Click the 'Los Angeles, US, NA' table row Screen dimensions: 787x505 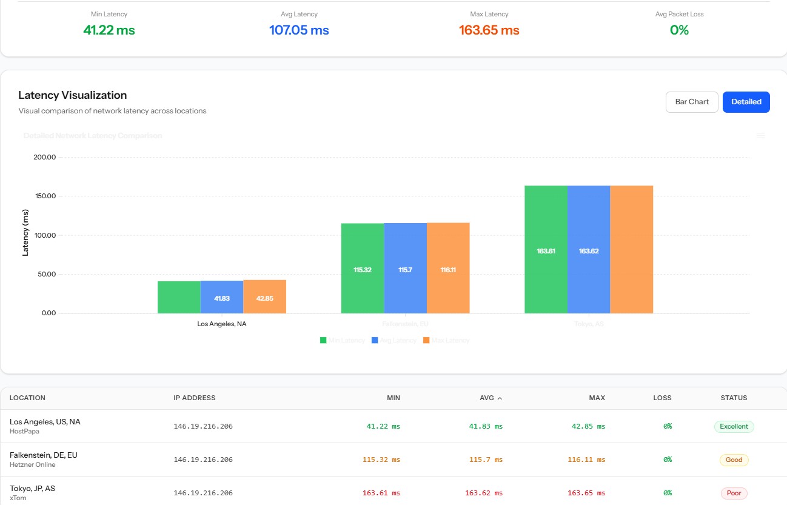[393, 426]
